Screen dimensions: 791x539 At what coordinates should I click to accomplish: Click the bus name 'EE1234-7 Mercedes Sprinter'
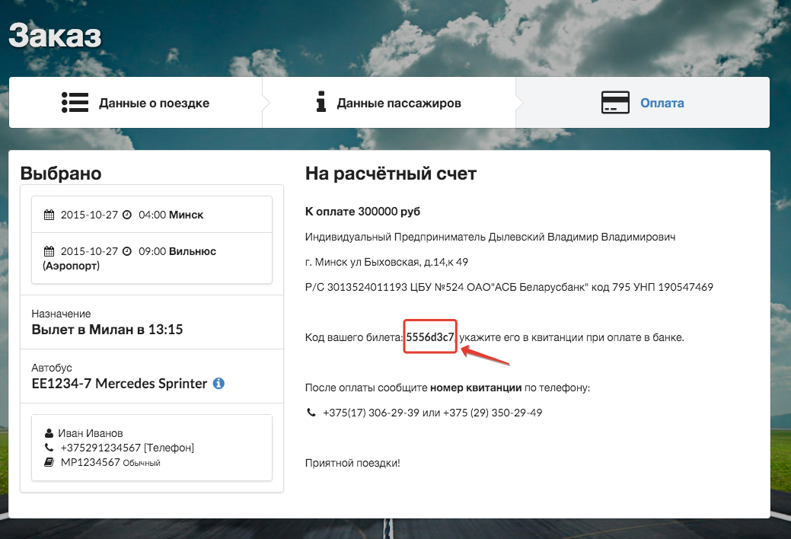(119, 384)
